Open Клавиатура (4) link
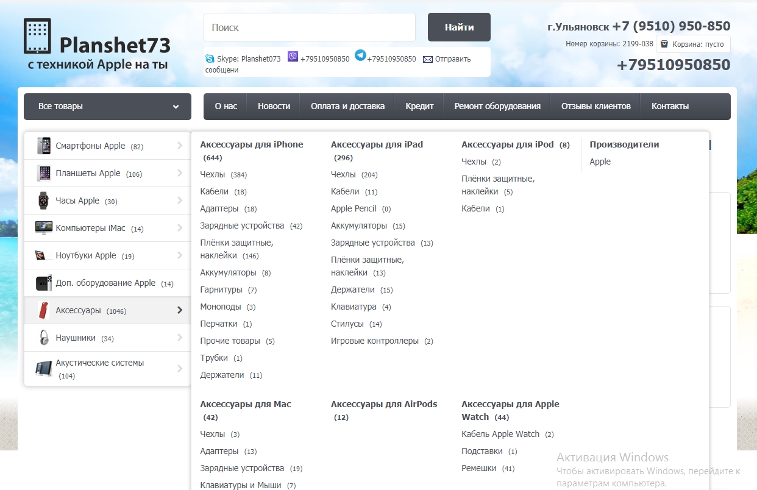This screenshot has height=490, width=757. coord(361,307)
